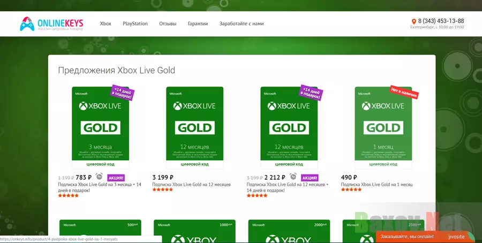The width and height of the screenshot is (482, 243).
Task: Select the 1 месяц Xbox Live Gold card image
Action: [x=383, y=127]
